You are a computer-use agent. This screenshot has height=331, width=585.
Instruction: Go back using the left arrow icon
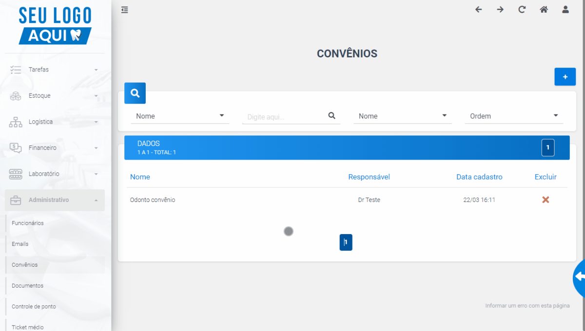[478, 9]
